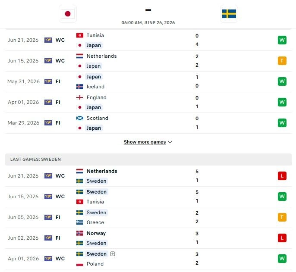296x272 pixels.
Task: Click the orange T badge for Sweden-Greece match
Action: (282, 217)
